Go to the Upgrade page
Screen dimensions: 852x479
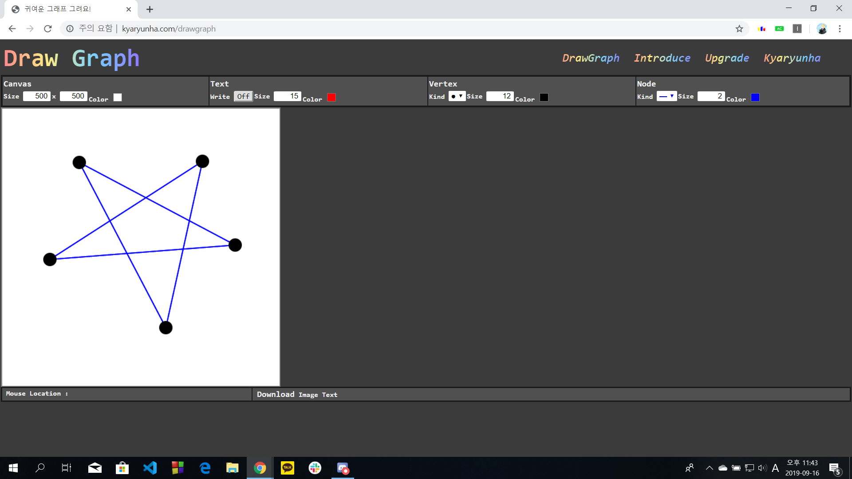[727, 58]
